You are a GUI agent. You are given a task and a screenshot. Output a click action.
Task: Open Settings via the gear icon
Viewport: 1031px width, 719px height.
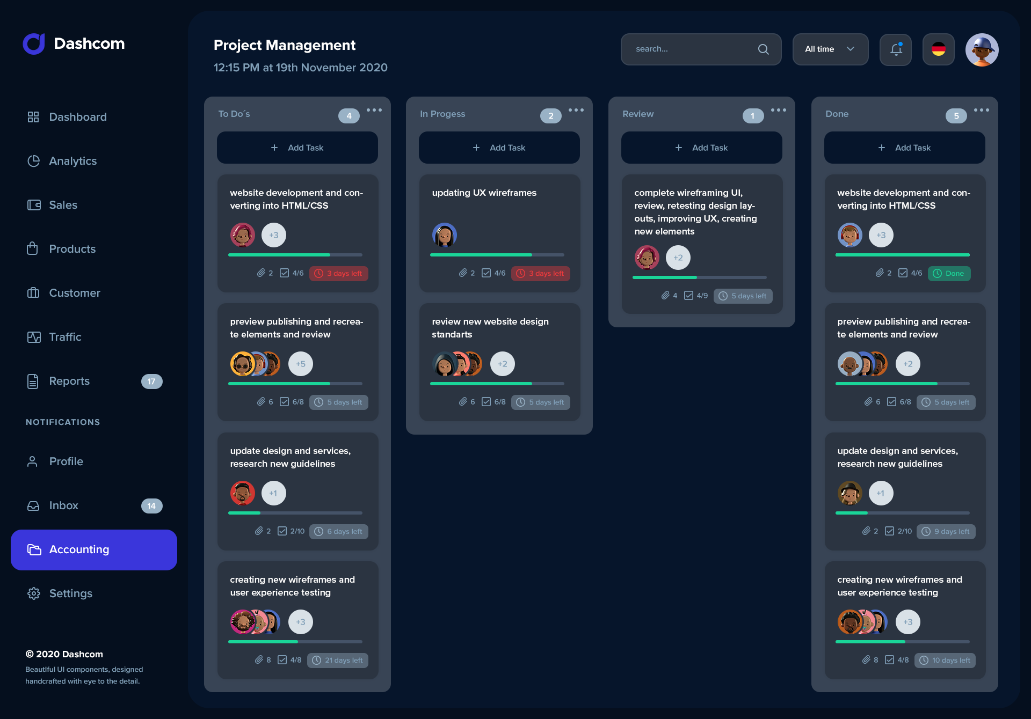(33, 593)
